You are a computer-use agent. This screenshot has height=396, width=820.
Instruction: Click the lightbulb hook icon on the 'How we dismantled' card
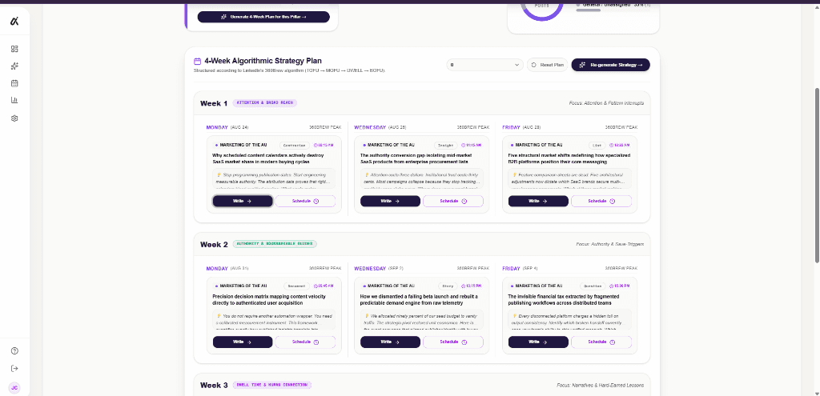(x=367, y=316)
